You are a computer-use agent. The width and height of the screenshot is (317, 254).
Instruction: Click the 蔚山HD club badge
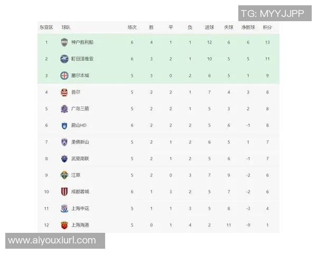(x=64, y=125)
